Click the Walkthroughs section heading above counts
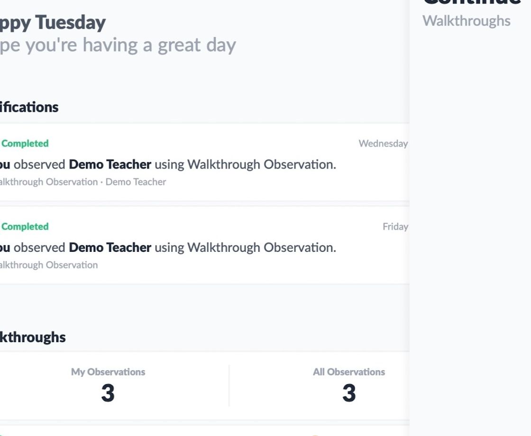 32,337
